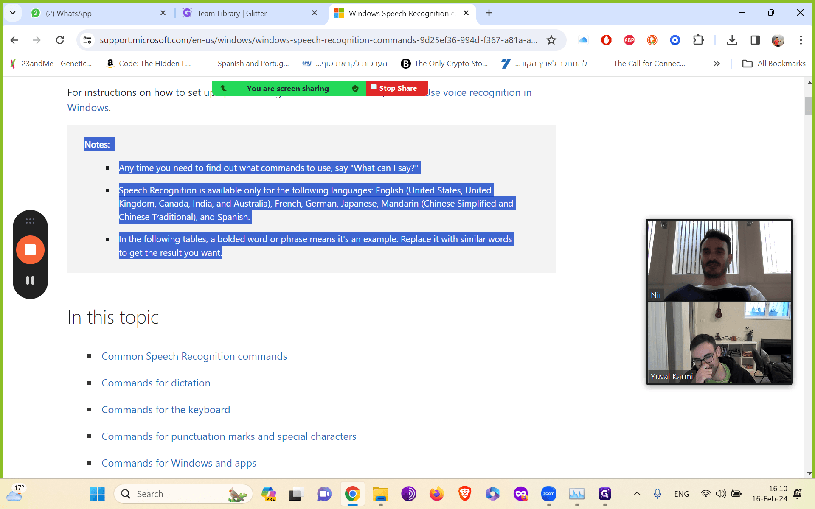The width and height of the screenshot is (815, 509).
Task: Open The Only Crypto Sto... bookmark
Action: tap(444, 64)
